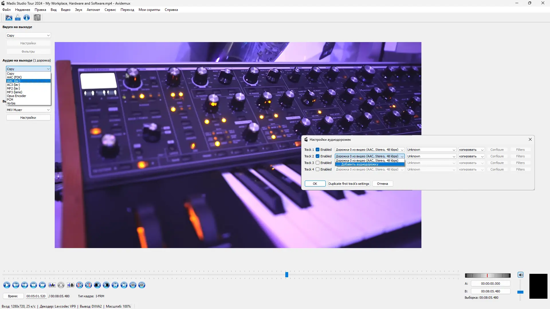Enable the Track 3 checkbox
The height and width of the screenshot is (309, 550).
point(317,163)
